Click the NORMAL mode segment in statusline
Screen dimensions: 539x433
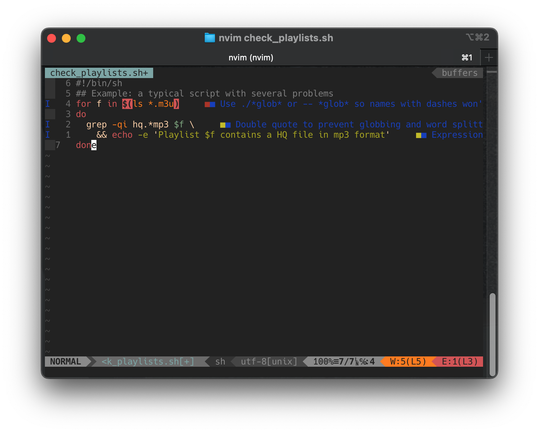(x=66, y=361)
